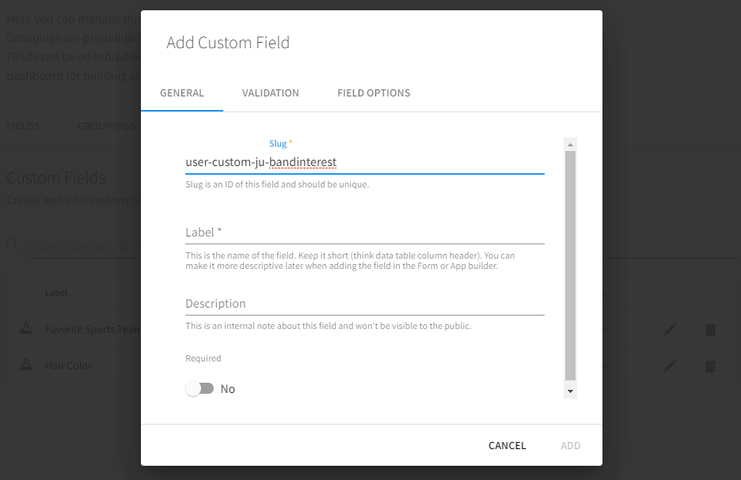The height and width of the screenshot is (480, 741).
Task: Click the search magnifier icon
Action: [x=13, y=245]
